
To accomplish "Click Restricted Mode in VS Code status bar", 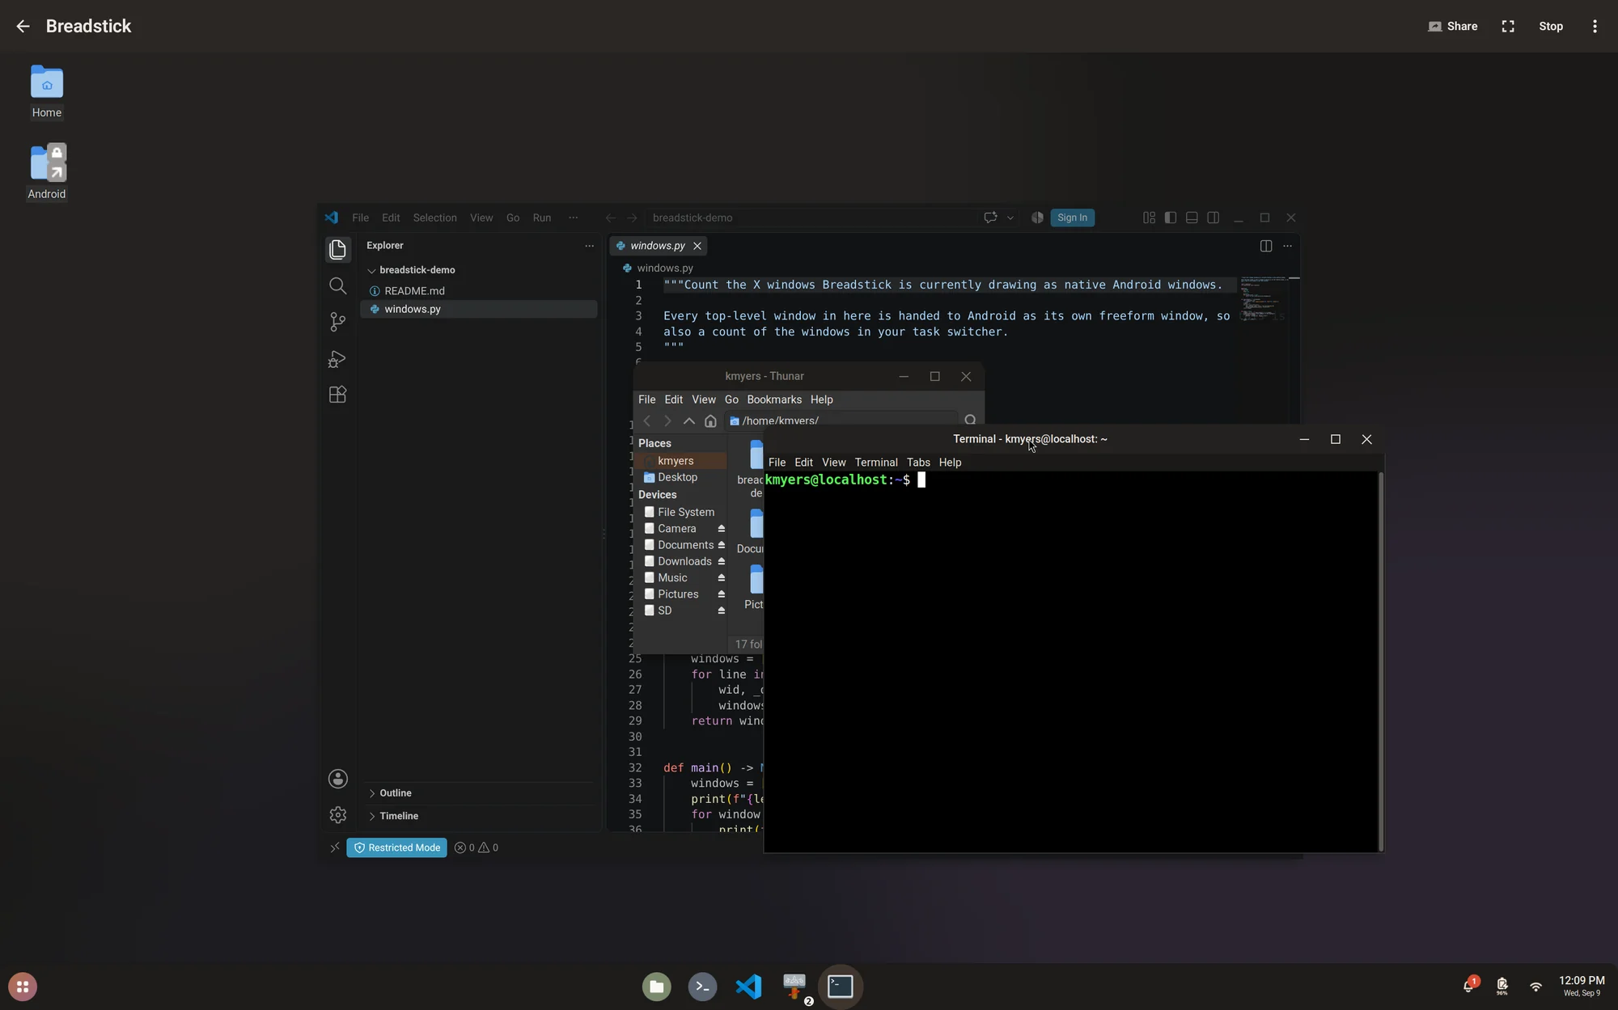I will pyautogui.click(x=396, y=847).
